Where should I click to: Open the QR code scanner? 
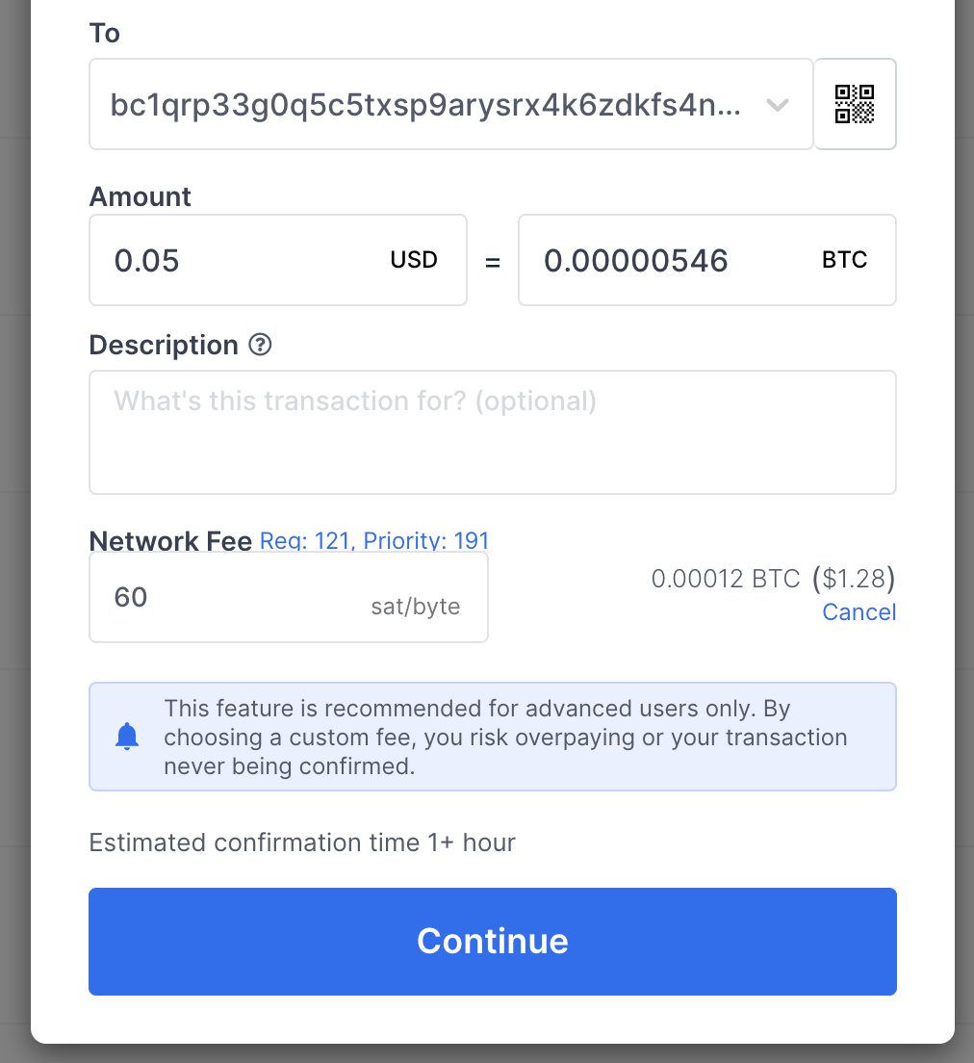tap(855, 104)
